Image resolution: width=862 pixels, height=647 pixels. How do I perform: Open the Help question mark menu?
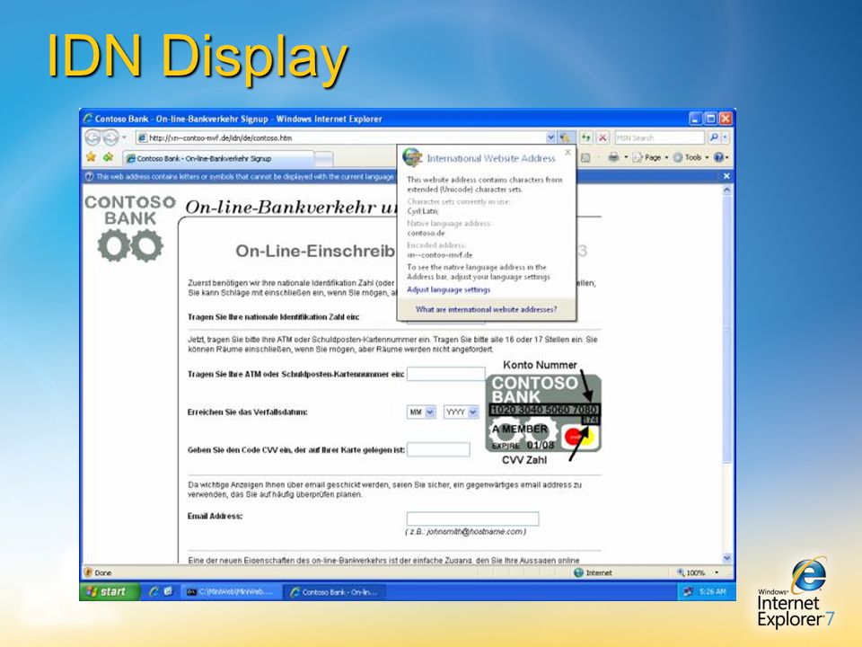(721, 158)
